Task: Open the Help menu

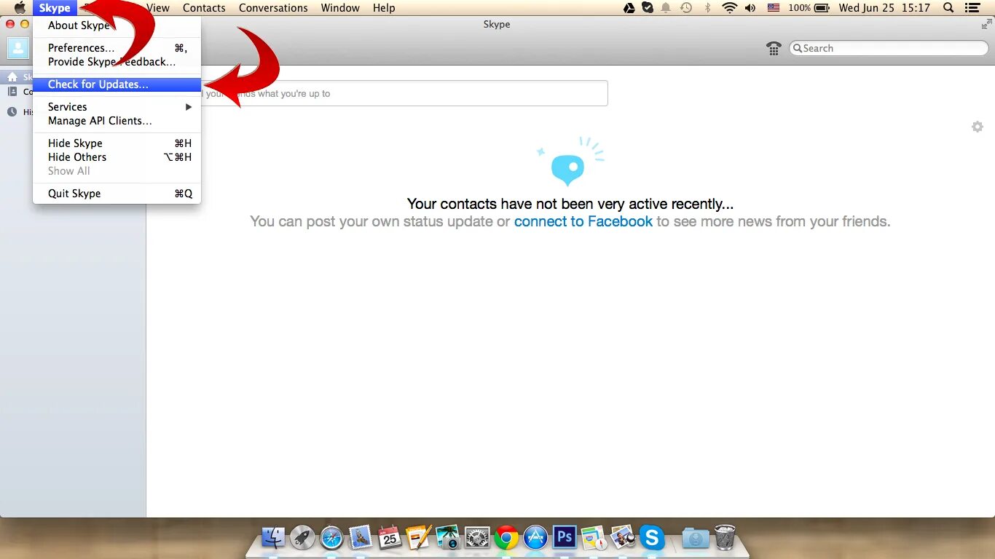Action: [384, 8]
